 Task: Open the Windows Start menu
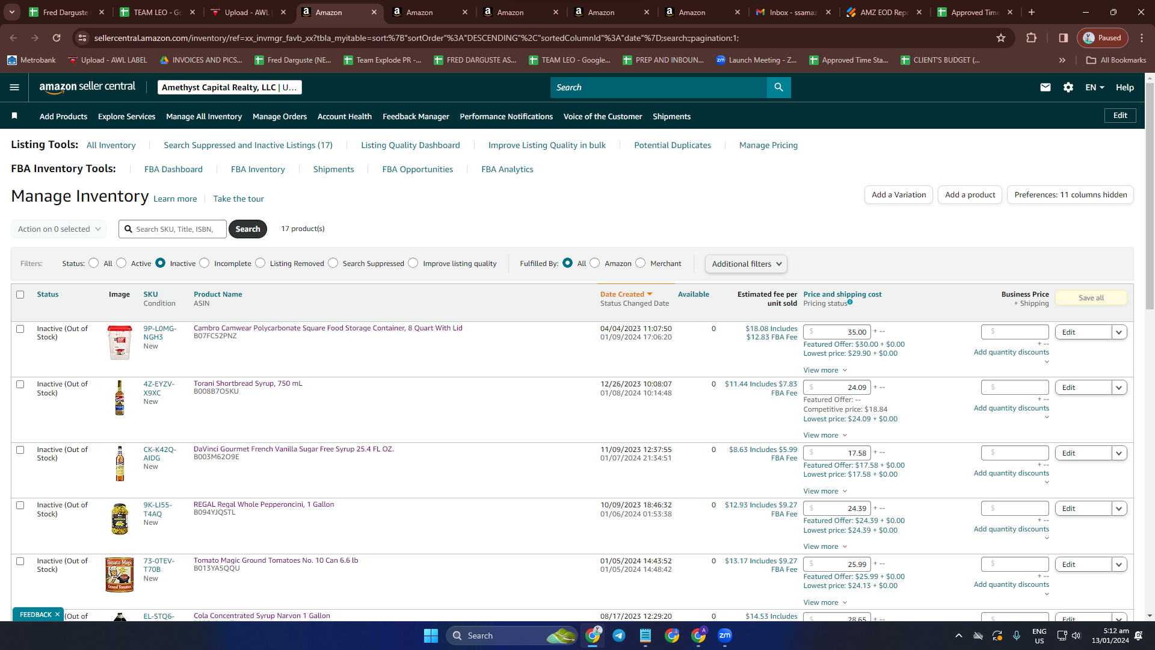(x=431, y=636)
